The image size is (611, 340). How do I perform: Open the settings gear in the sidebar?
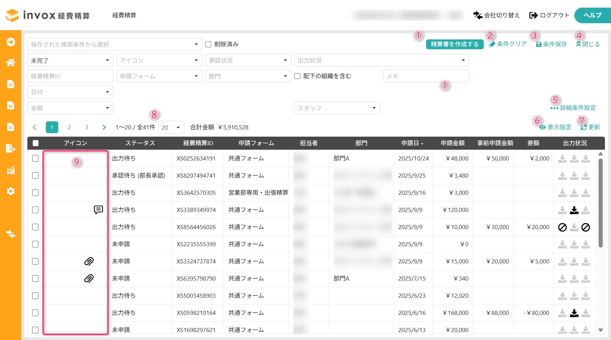[x=11, y=191]
